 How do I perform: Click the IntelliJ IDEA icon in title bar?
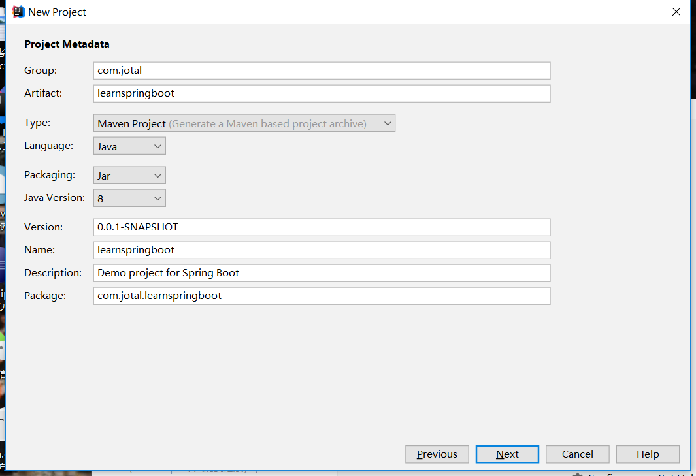pos(18,12)
